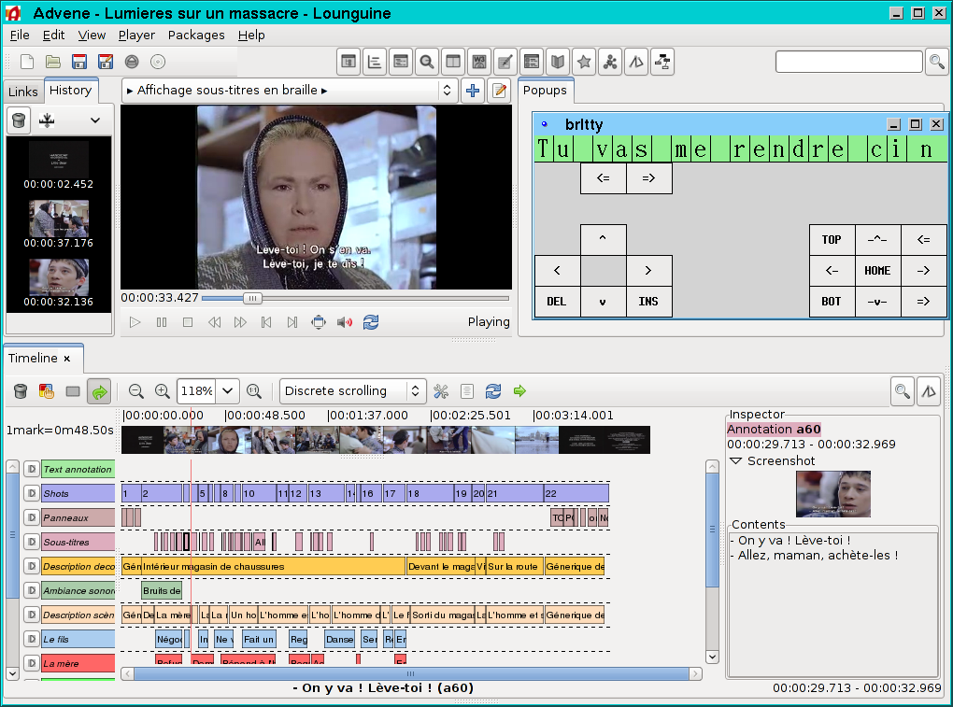Open the Packages menu
The height and width of the screenshot is (707, 953).
click(x=196, y=35)
